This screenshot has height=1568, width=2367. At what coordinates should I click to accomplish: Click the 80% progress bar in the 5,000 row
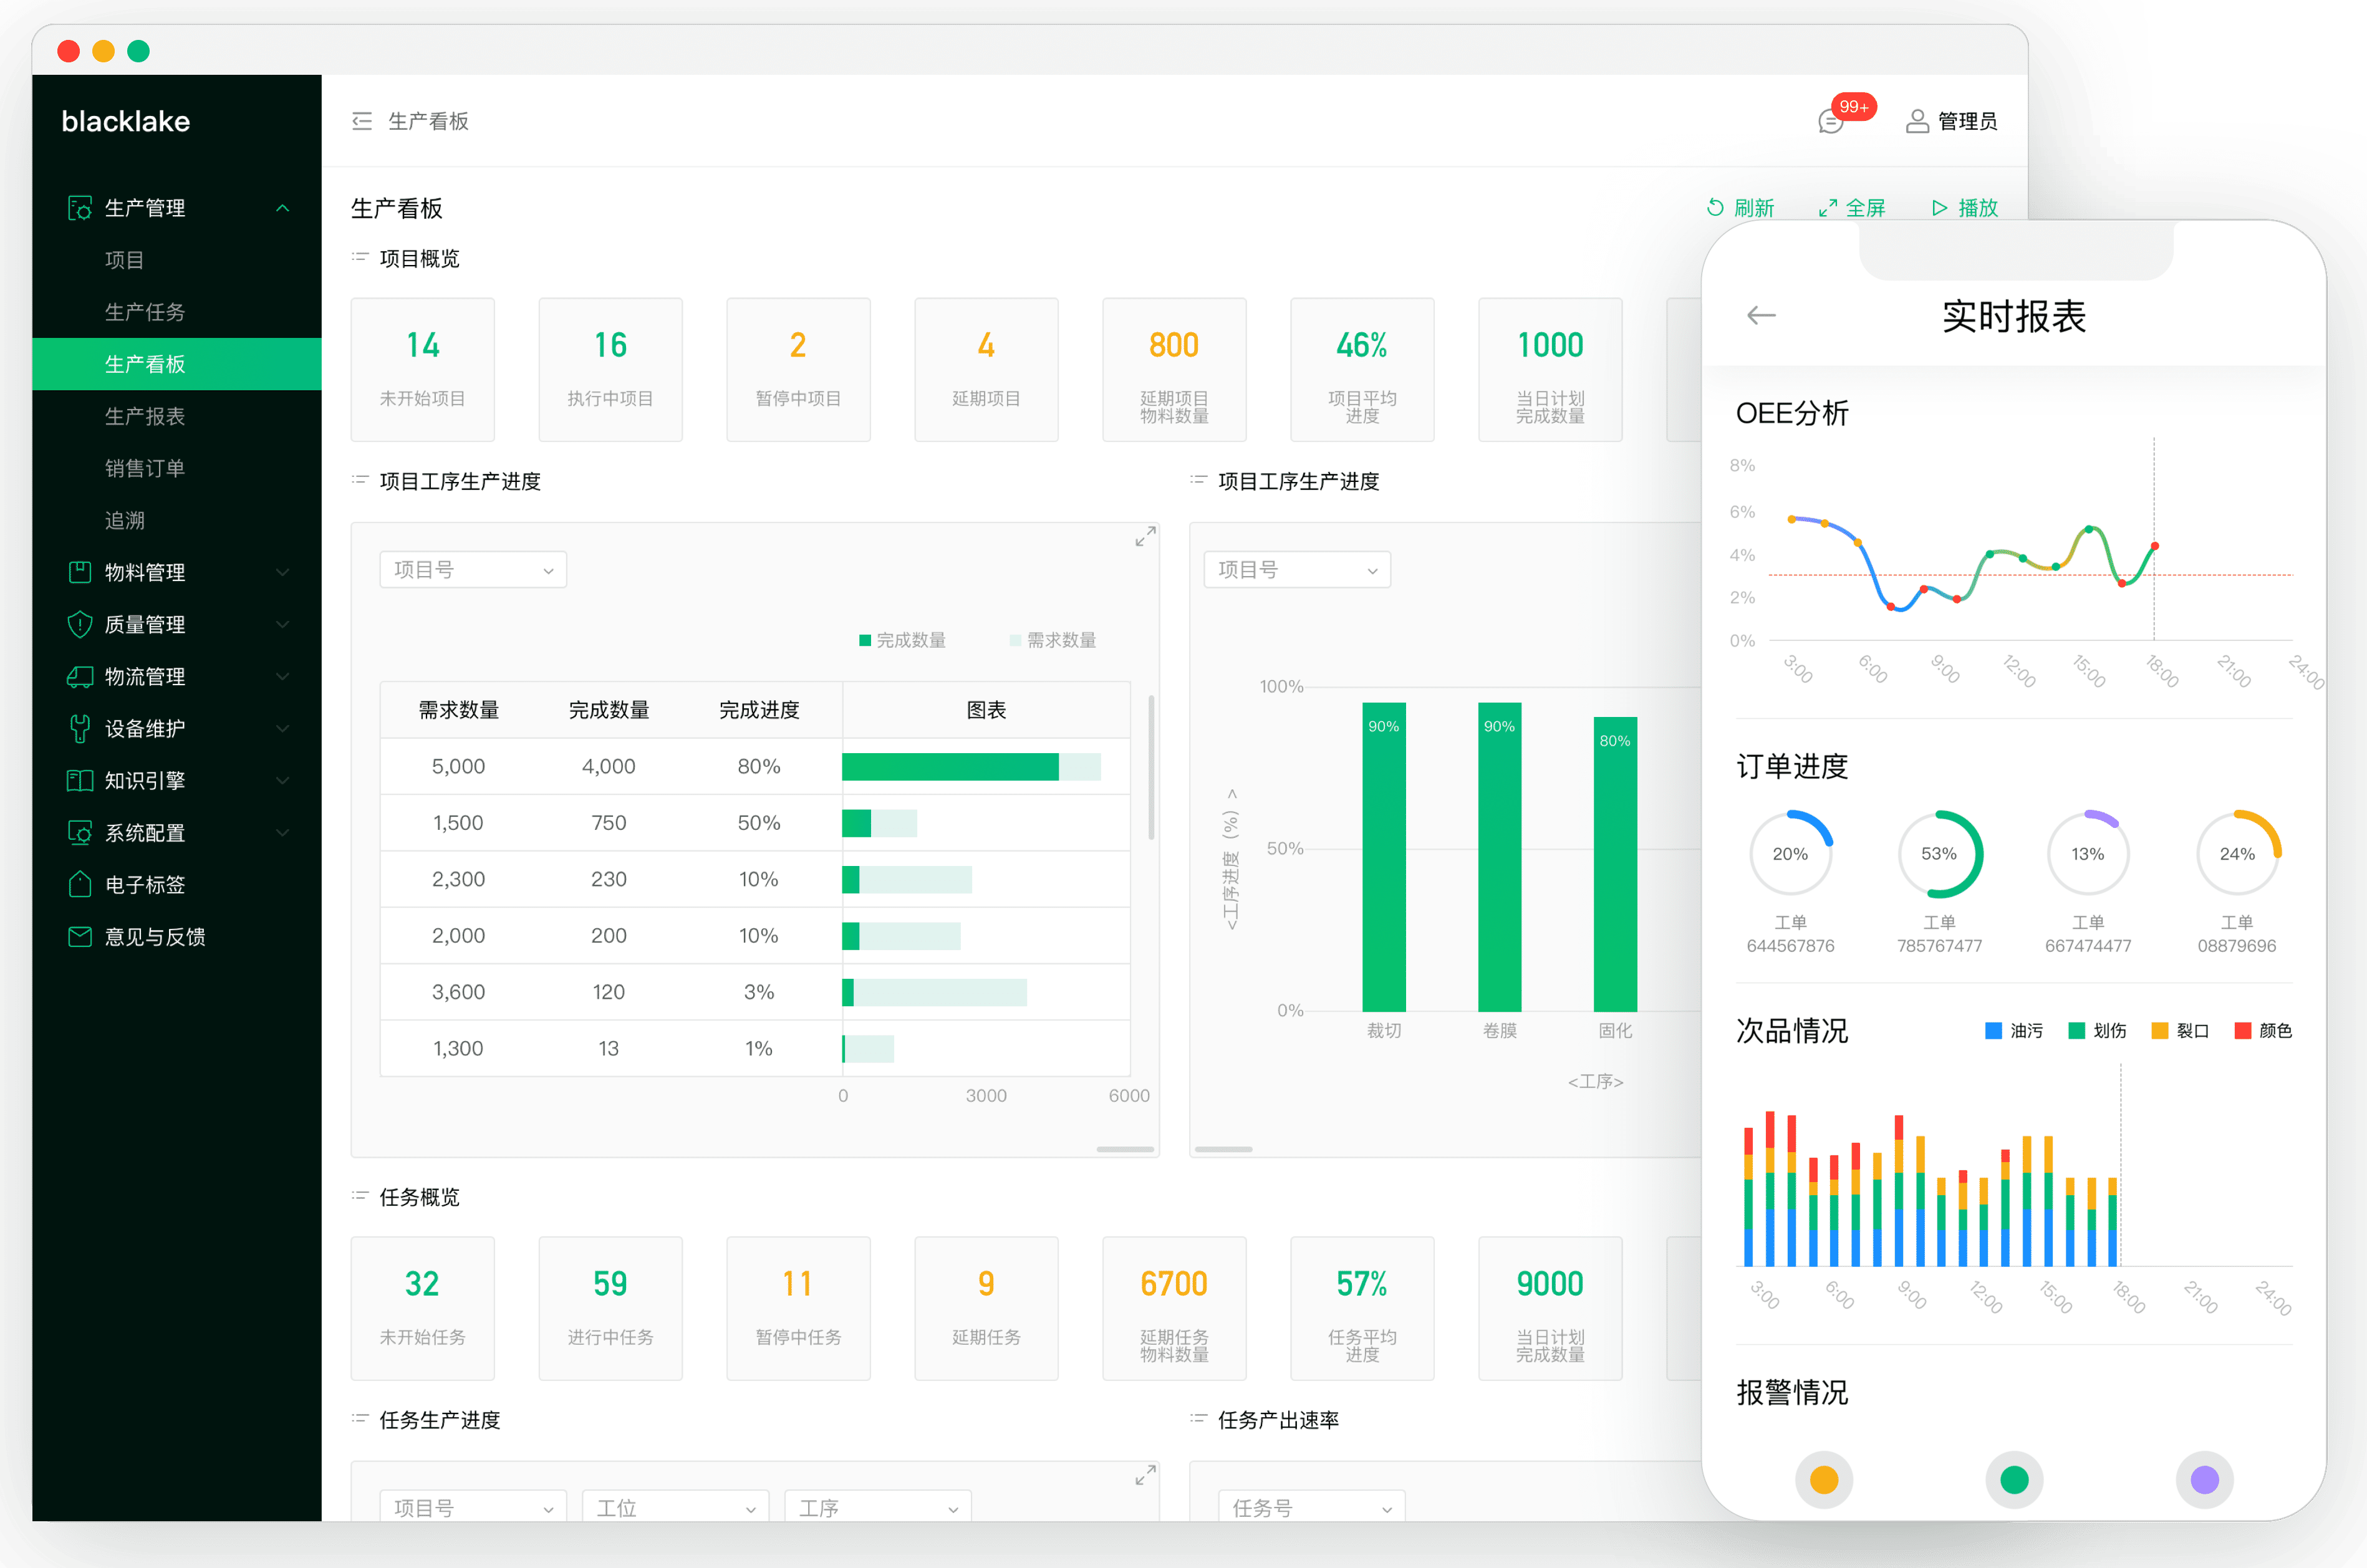point(971,767)
